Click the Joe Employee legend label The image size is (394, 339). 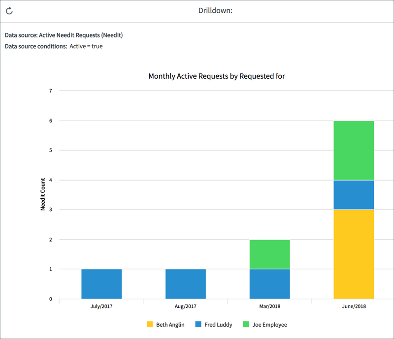pos(269,325)
